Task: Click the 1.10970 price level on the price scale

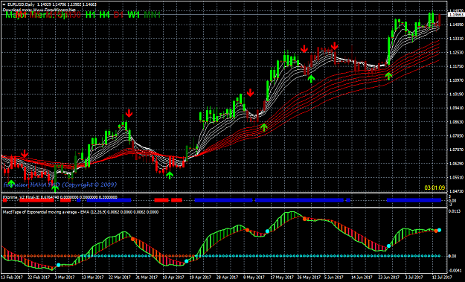Action: [456, 80]
